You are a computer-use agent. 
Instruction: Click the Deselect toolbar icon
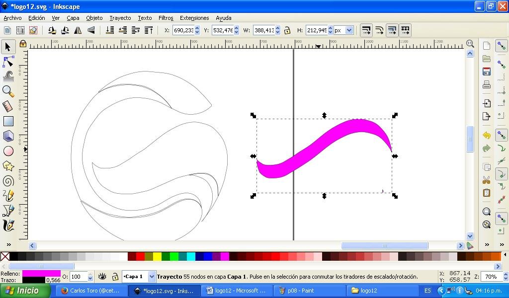33,30
